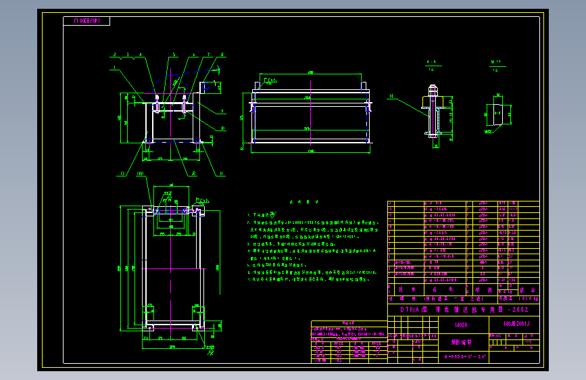Click part balloon number 13
The height and width of the screenshot is (380, 586).
point(122,174)
